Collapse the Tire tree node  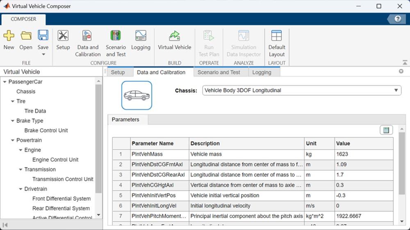(13, 101)
